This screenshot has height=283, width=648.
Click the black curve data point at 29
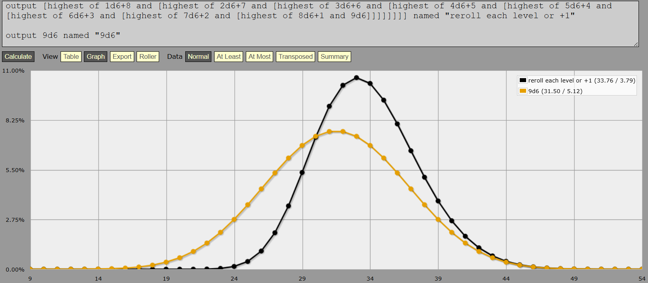[302, 172]
